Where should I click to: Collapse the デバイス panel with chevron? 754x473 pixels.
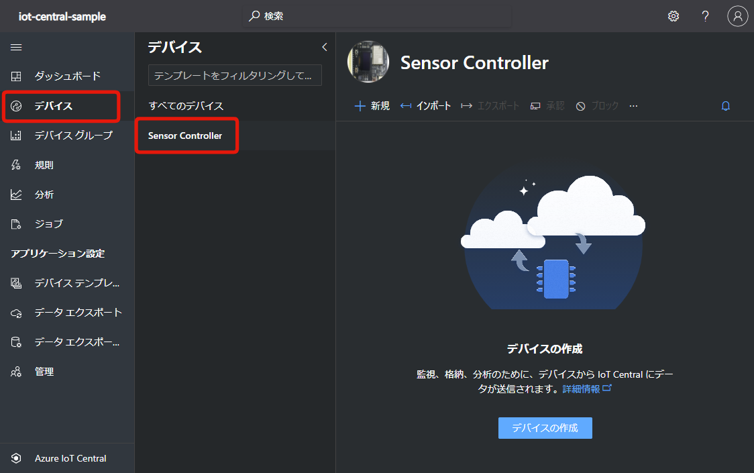click(x=325, y=47)
